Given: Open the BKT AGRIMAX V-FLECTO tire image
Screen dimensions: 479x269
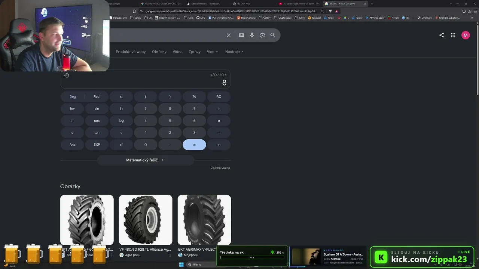Looking at the screenshot, I should [x=204, y=220].
